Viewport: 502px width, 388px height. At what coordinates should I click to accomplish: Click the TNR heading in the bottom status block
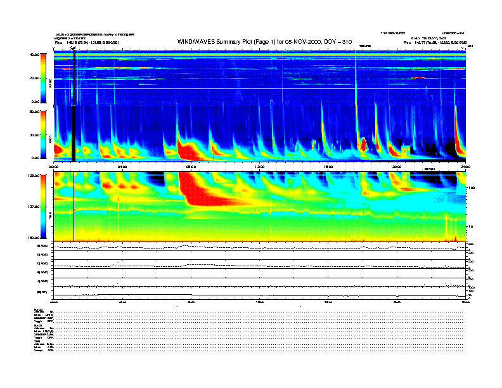pyautogui.click(x=37, y=342)
